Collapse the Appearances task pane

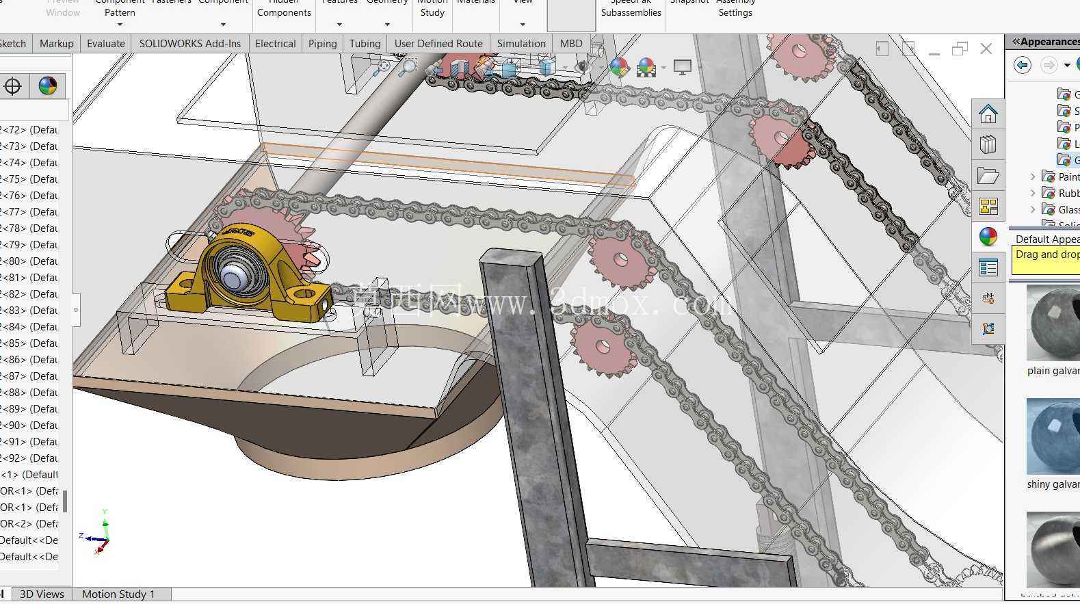point(1016,42)
